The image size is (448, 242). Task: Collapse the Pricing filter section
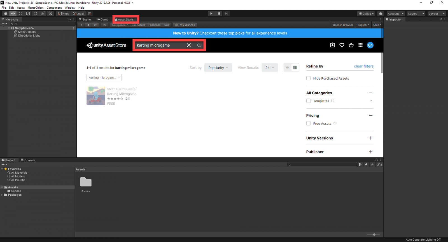371,115
